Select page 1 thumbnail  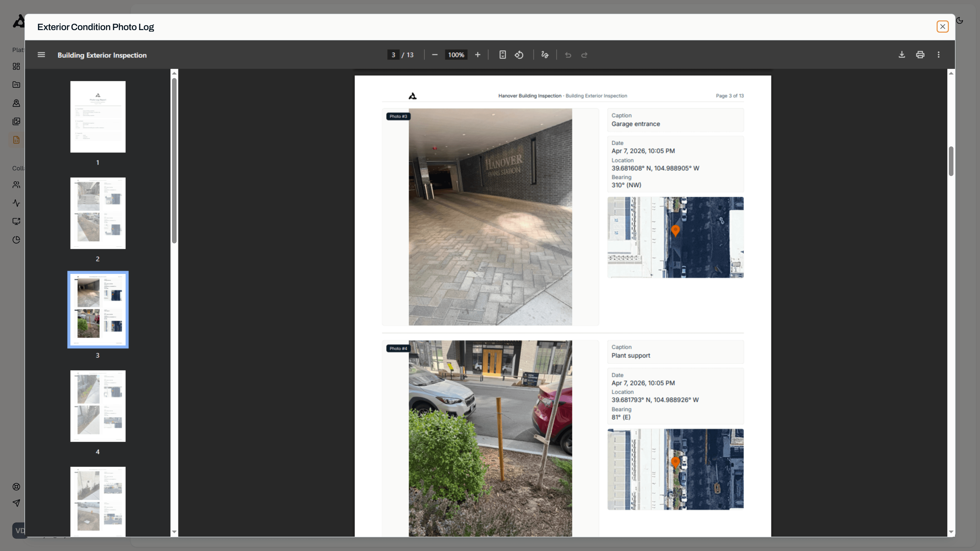pos(98,117)
